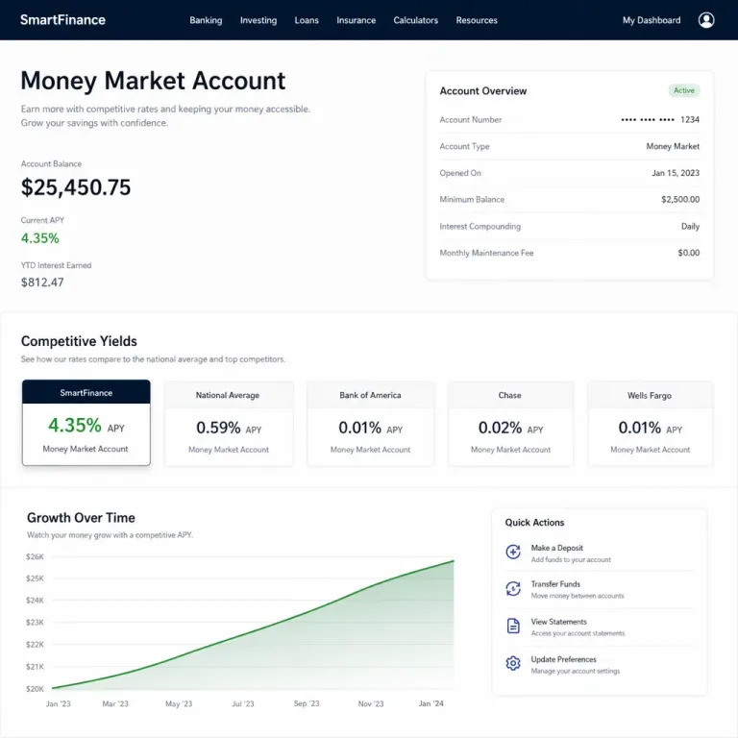Click the SmartFinance logo
The image size is (738, 738).
pos(62,20)
